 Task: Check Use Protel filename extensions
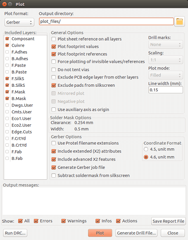54,143
